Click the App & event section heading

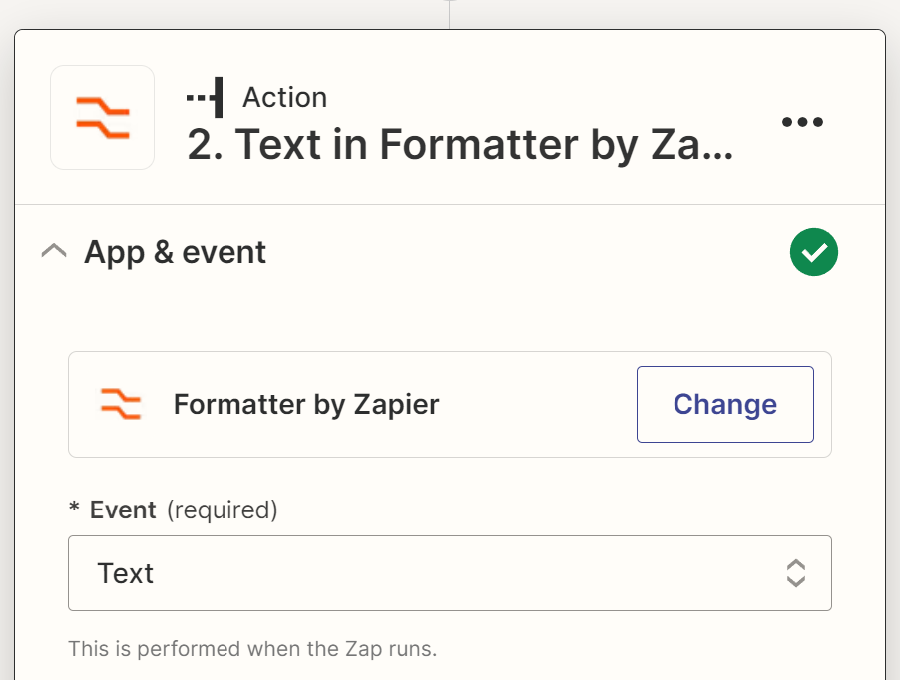click(x=176, y=253)
